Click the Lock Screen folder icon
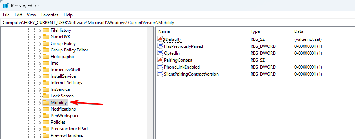 46,96
